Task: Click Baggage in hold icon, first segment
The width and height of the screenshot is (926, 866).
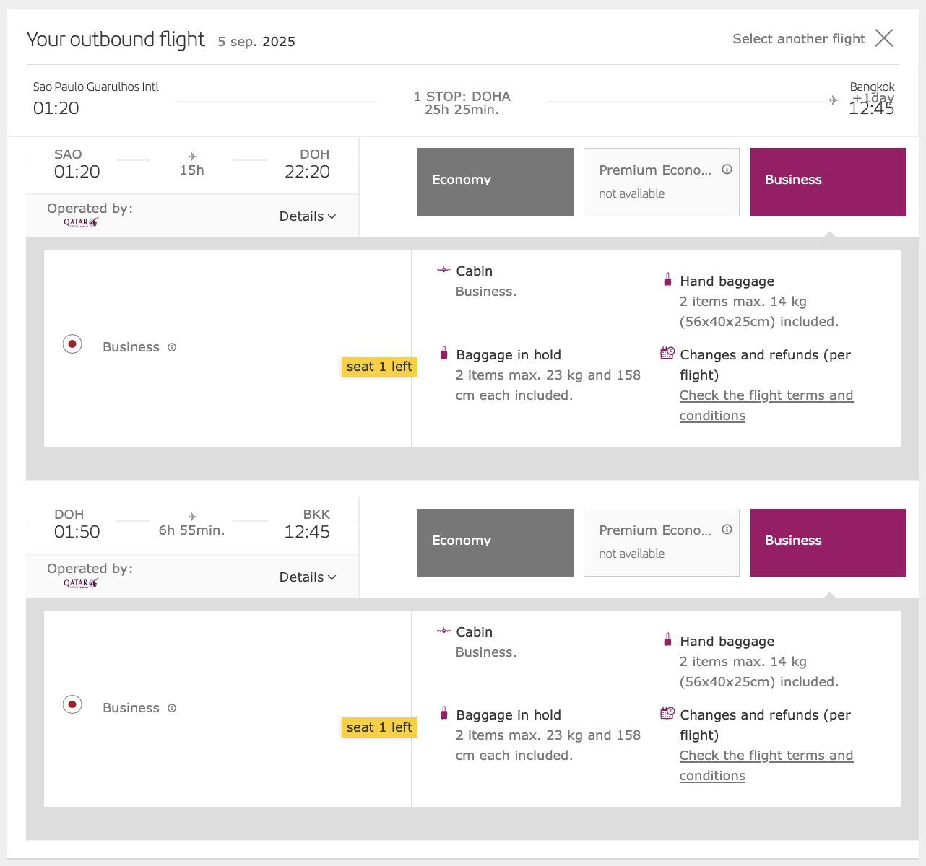Action: click(443, 353)
